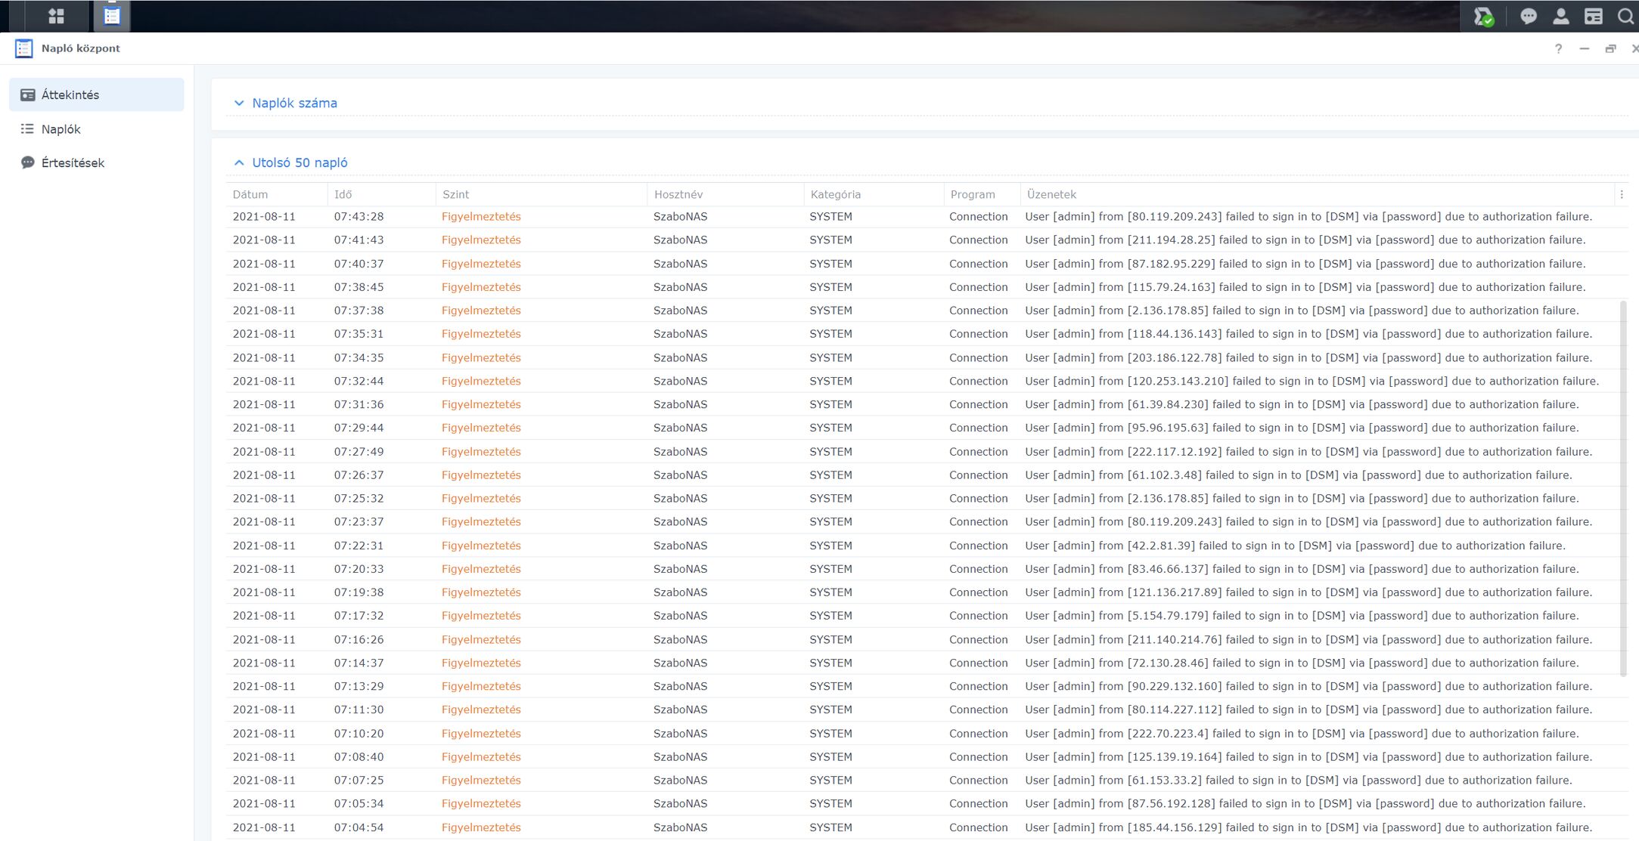
Task: Click SzaboNAS in the 07:08:40 row
Action: (680, 757)
